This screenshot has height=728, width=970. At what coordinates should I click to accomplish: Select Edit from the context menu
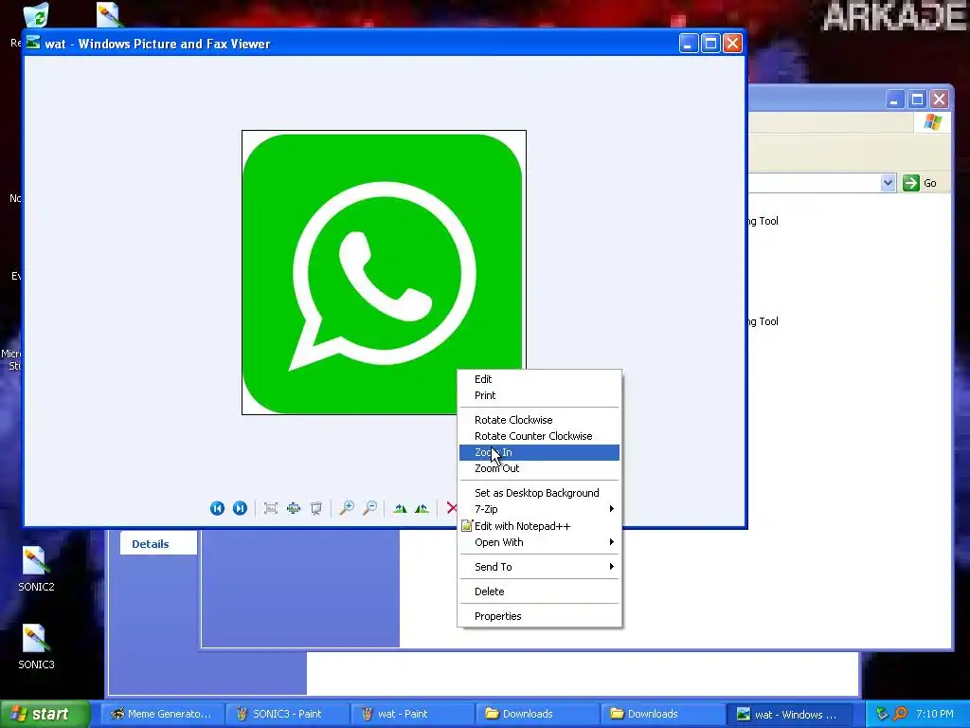point(539,379)
